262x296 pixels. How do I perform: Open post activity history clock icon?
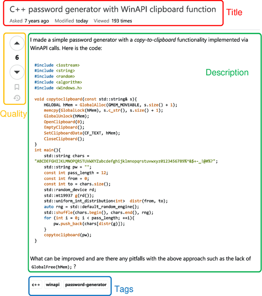click(x=17, y=98)
